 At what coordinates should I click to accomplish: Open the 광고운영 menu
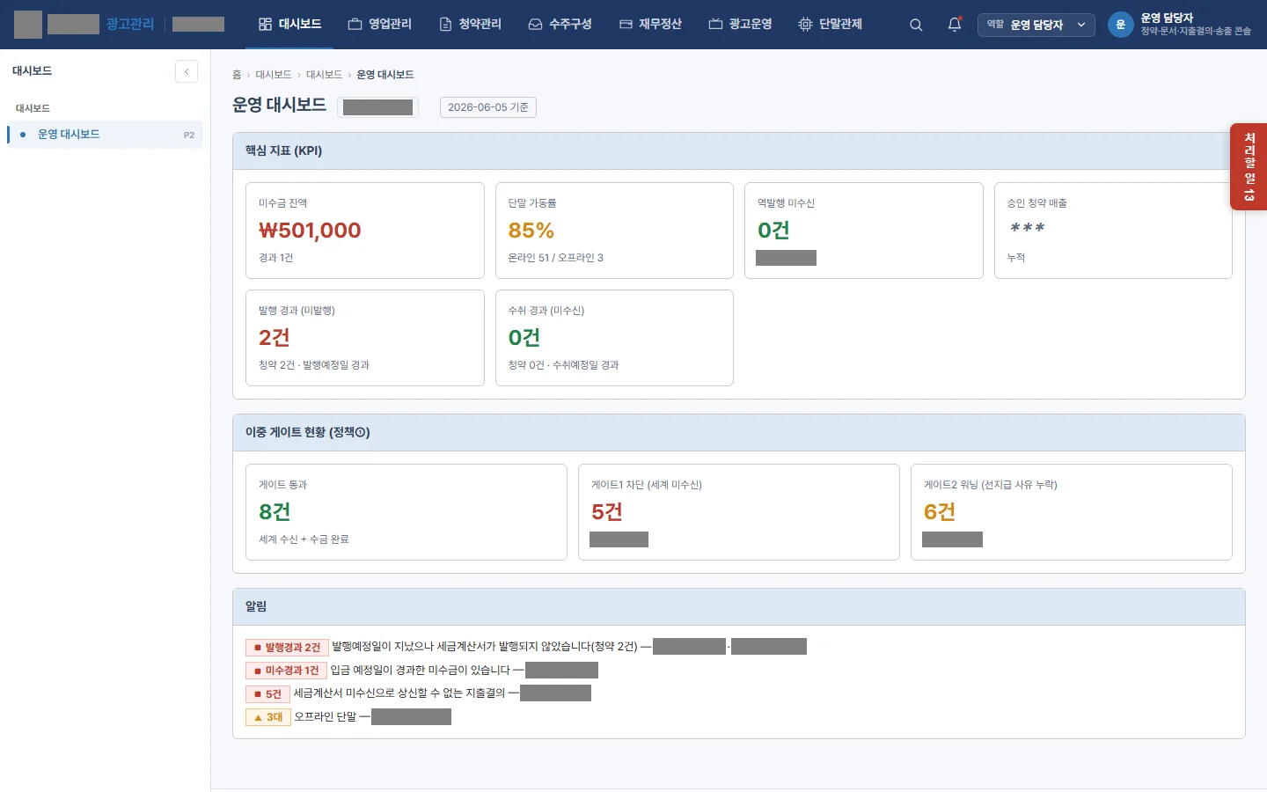(740, 24)
